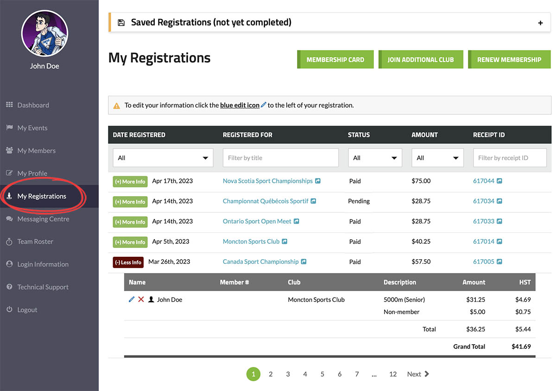Click the plus icon on Saved Registrations panel
The height and width of the screenshot is (391, 556).
(540, 23)
